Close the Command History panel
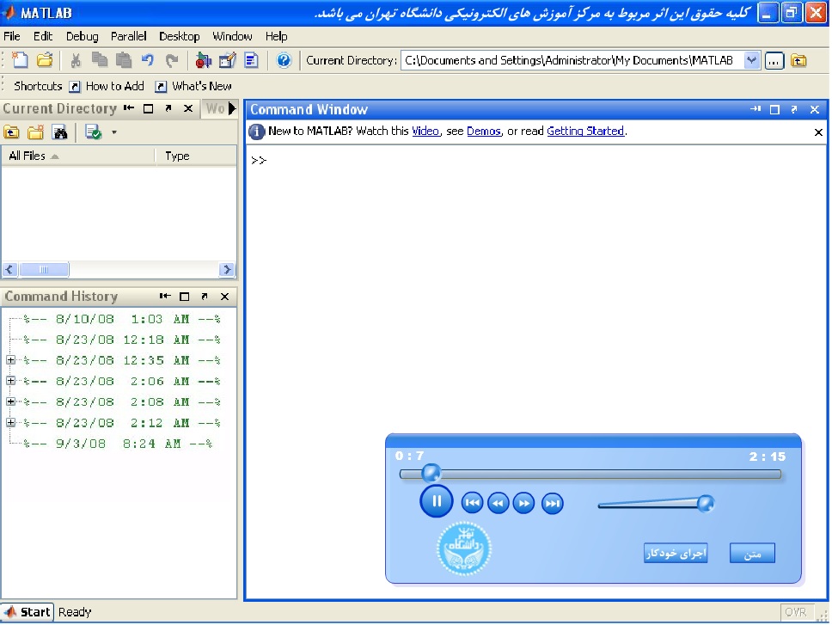Image resolution: width=832 pixels, height=625 pixels. 224,296
